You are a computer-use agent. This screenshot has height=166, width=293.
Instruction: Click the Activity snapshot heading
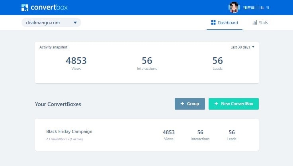click(53, 47)
